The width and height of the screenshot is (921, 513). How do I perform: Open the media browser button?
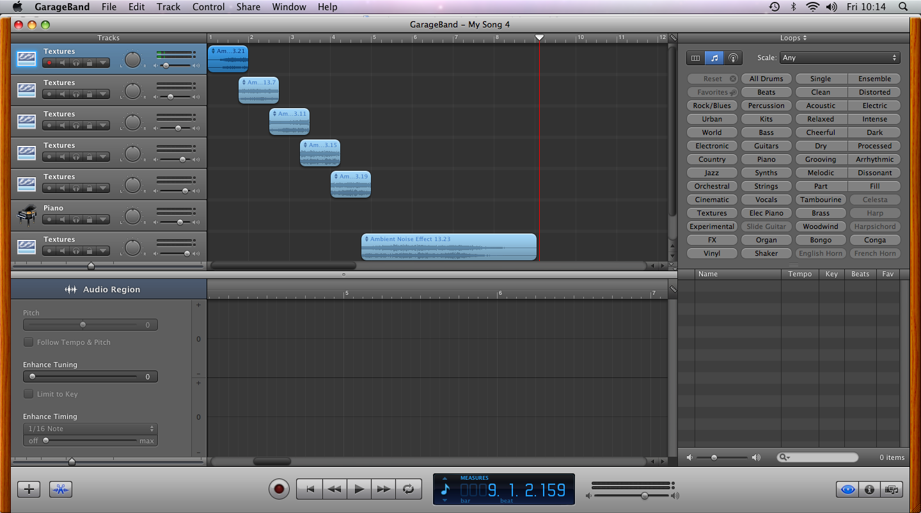pyautogui.click(x=890, y=489)
